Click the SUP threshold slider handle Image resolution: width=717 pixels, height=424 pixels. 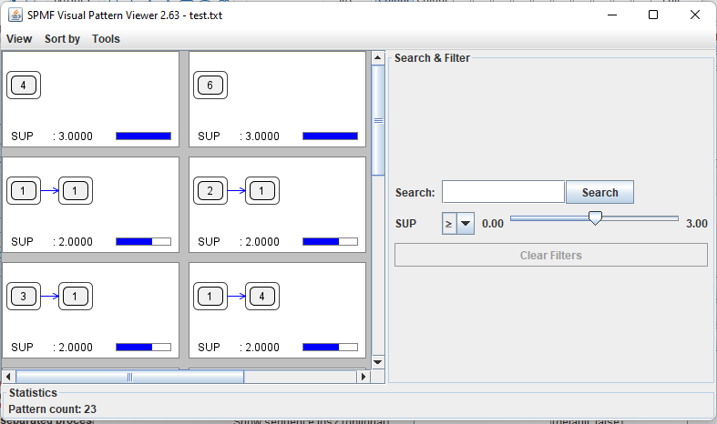coord(595,218)
